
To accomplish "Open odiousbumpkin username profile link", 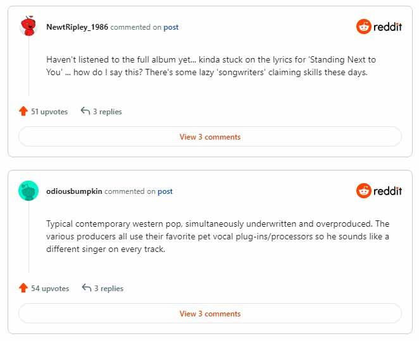I will pos(74,191).
